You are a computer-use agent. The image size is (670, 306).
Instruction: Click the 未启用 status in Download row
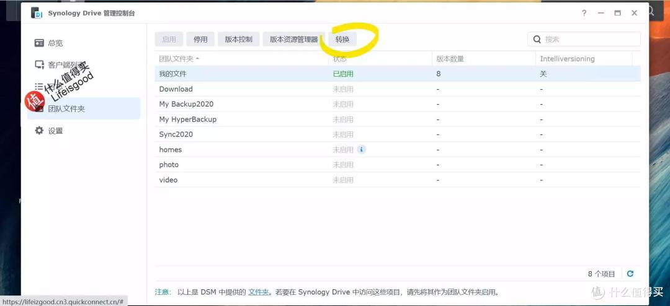pyautogui.click(x=343, y=89)
